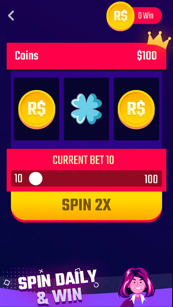This screenshot has width=173, height=307.
Task: Click the middle of the bet slider track
Action: point(86,179)
